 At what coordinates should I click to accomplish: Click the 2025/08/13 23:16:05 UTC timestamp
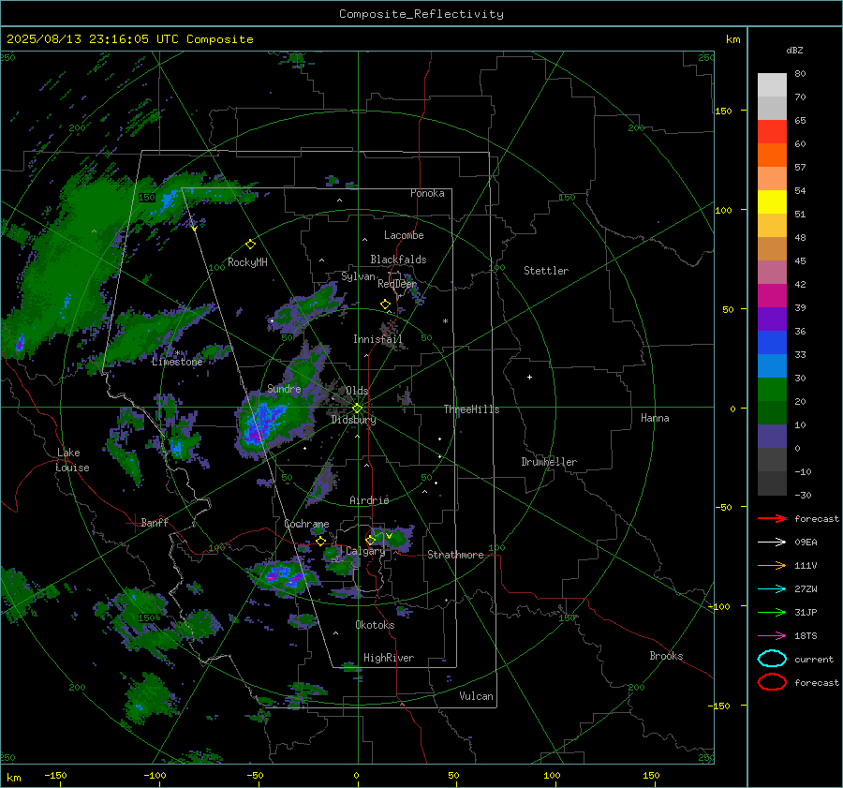pos(130,39)
